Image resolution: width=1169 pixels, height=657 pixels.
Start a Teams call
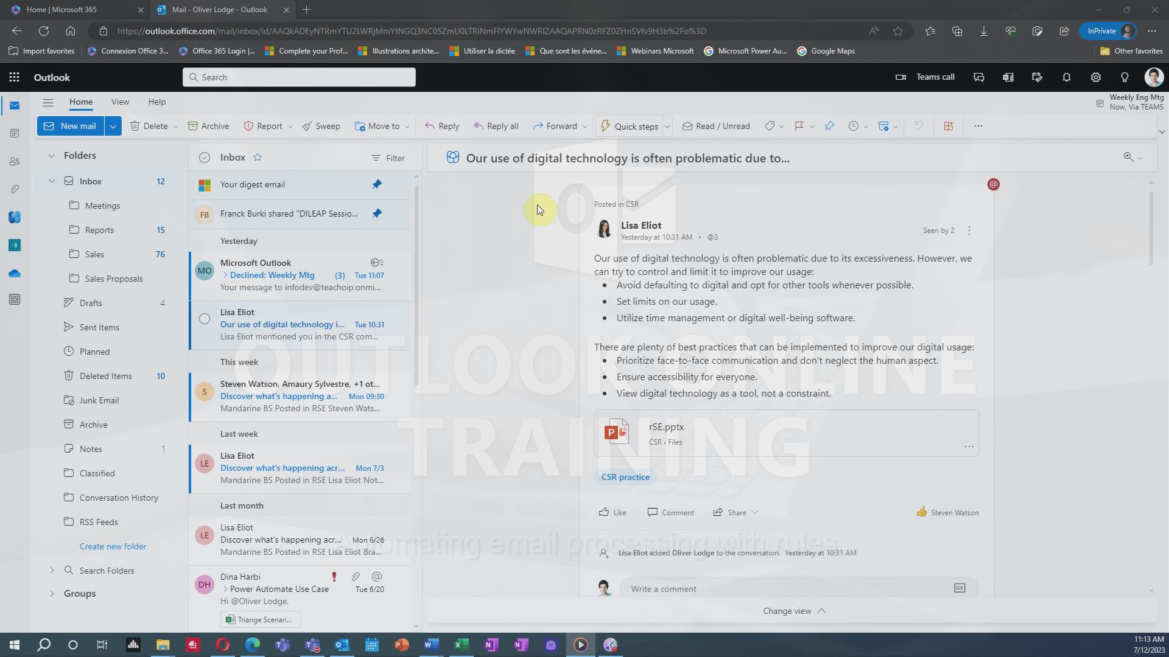coord(925,77)
